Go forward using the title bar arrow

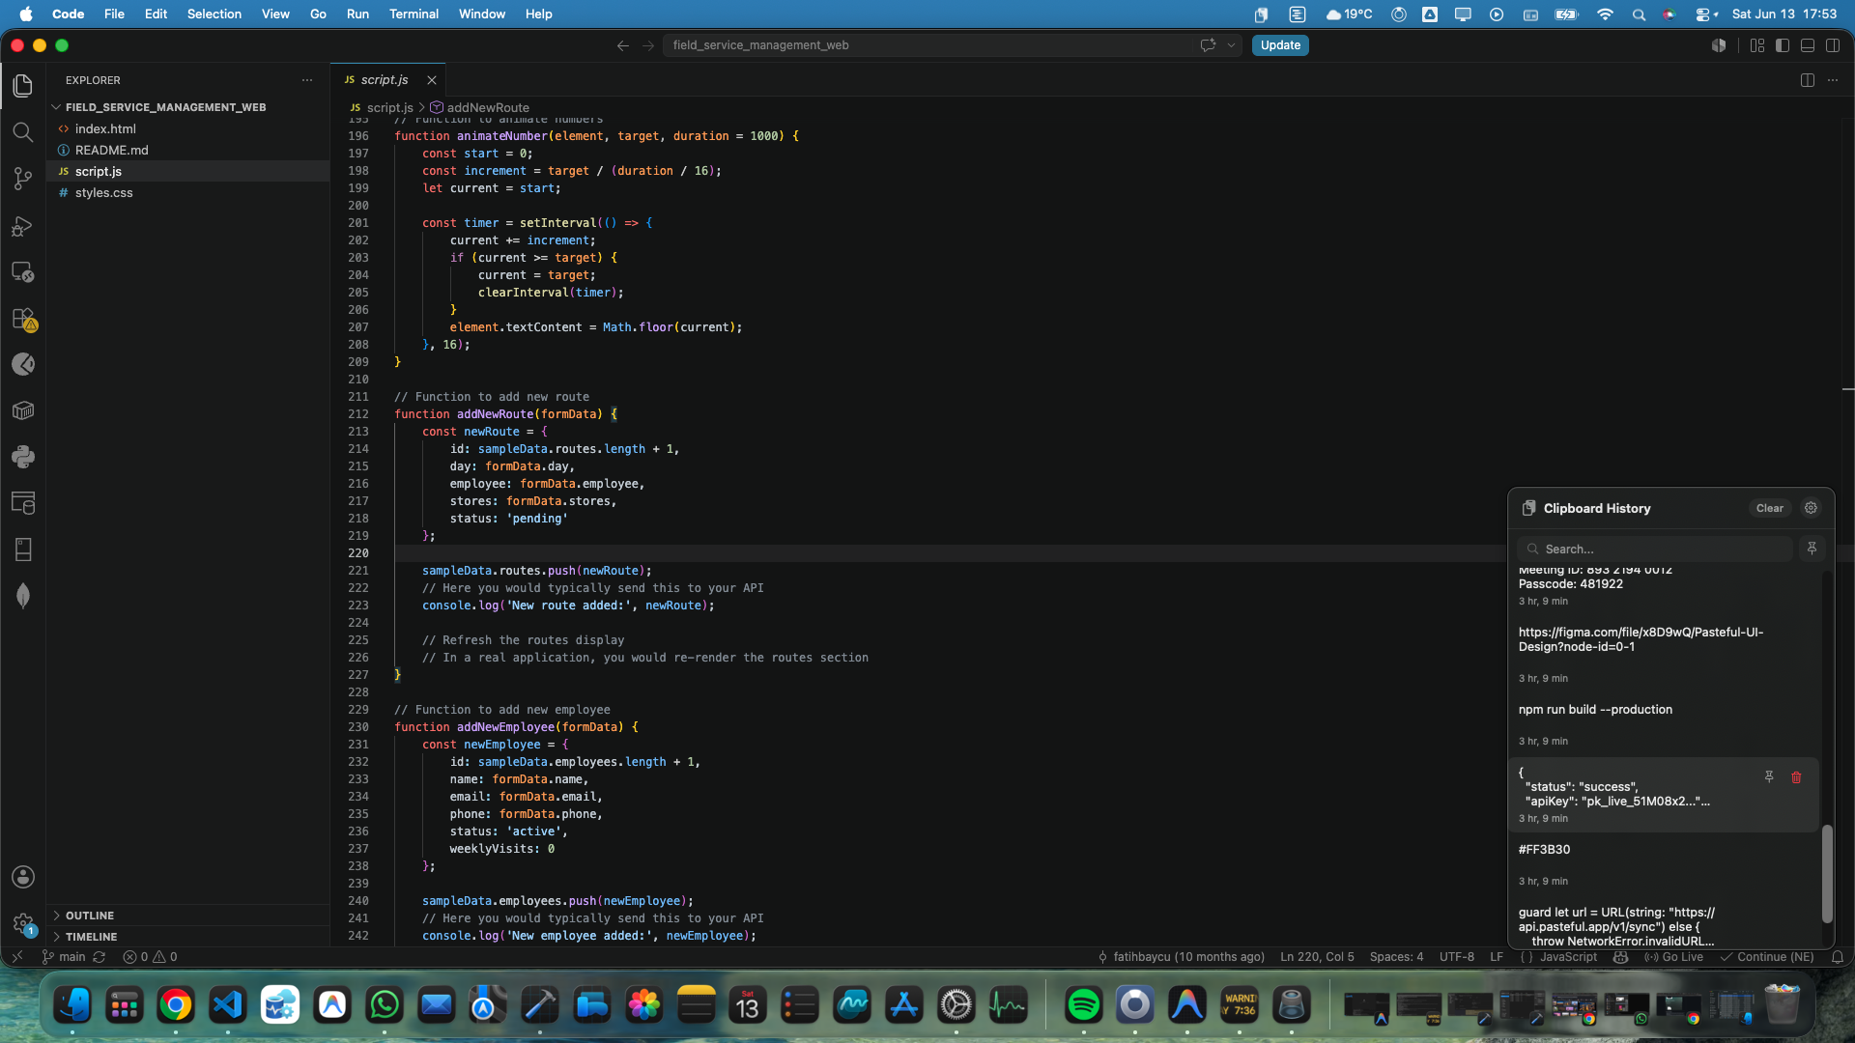tap(648, 45)
